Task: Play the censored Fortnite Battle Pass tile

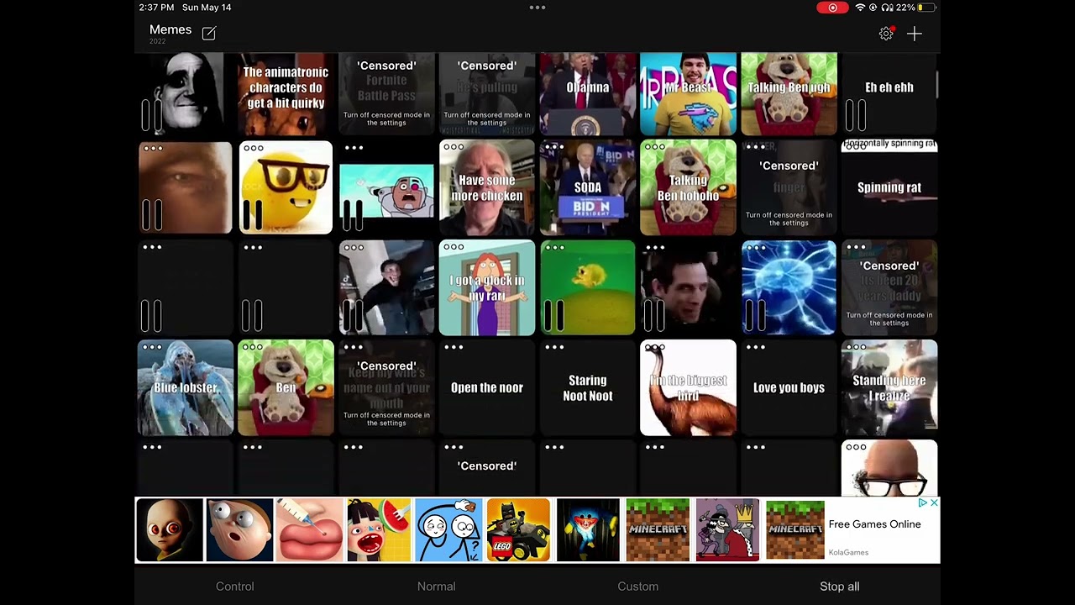Action: [x=386, y=94]
